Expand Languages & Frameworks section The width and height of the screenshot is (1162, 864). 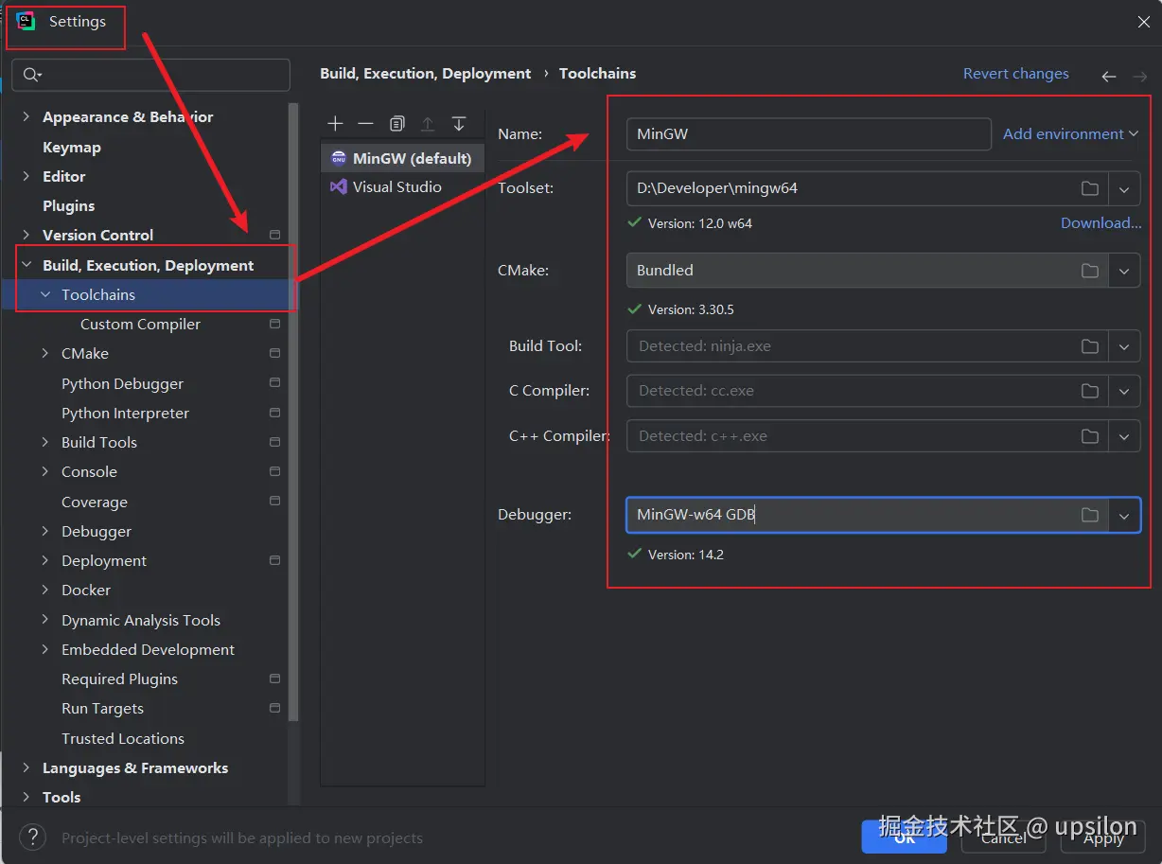tap(26, 767)
